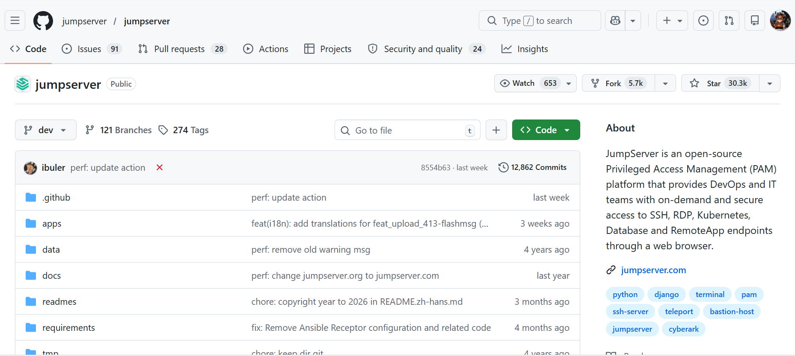The width and height of the screenshot is (795, 356).
Task: View the 12,862 Commits history
Action: pyautogui.click(x=533, y=167)
